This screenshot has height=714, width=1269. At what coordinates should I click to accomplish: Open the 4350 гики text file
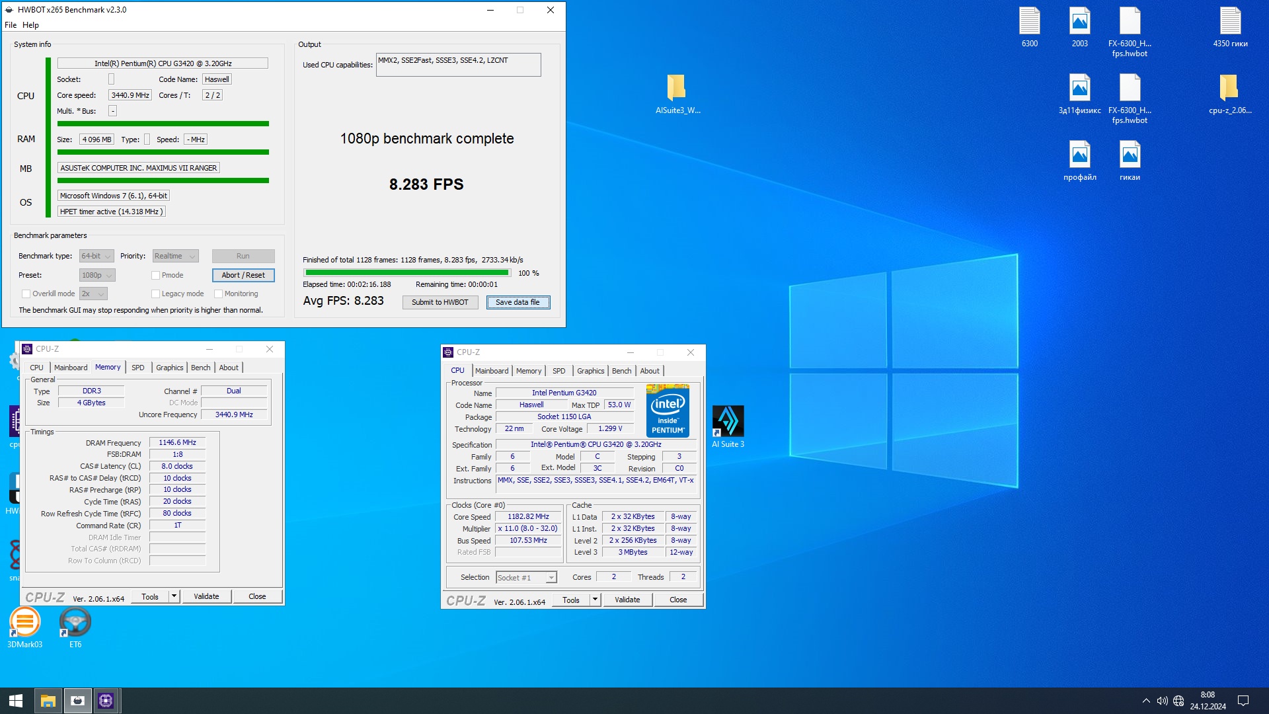pyautogui.click(x=1230, y=27)
